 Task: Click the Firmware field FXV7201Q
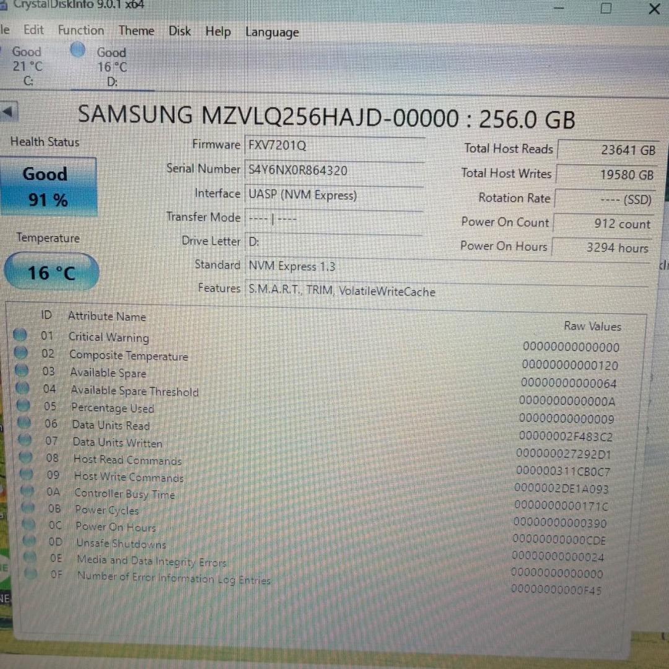click(x=334, y=146)
